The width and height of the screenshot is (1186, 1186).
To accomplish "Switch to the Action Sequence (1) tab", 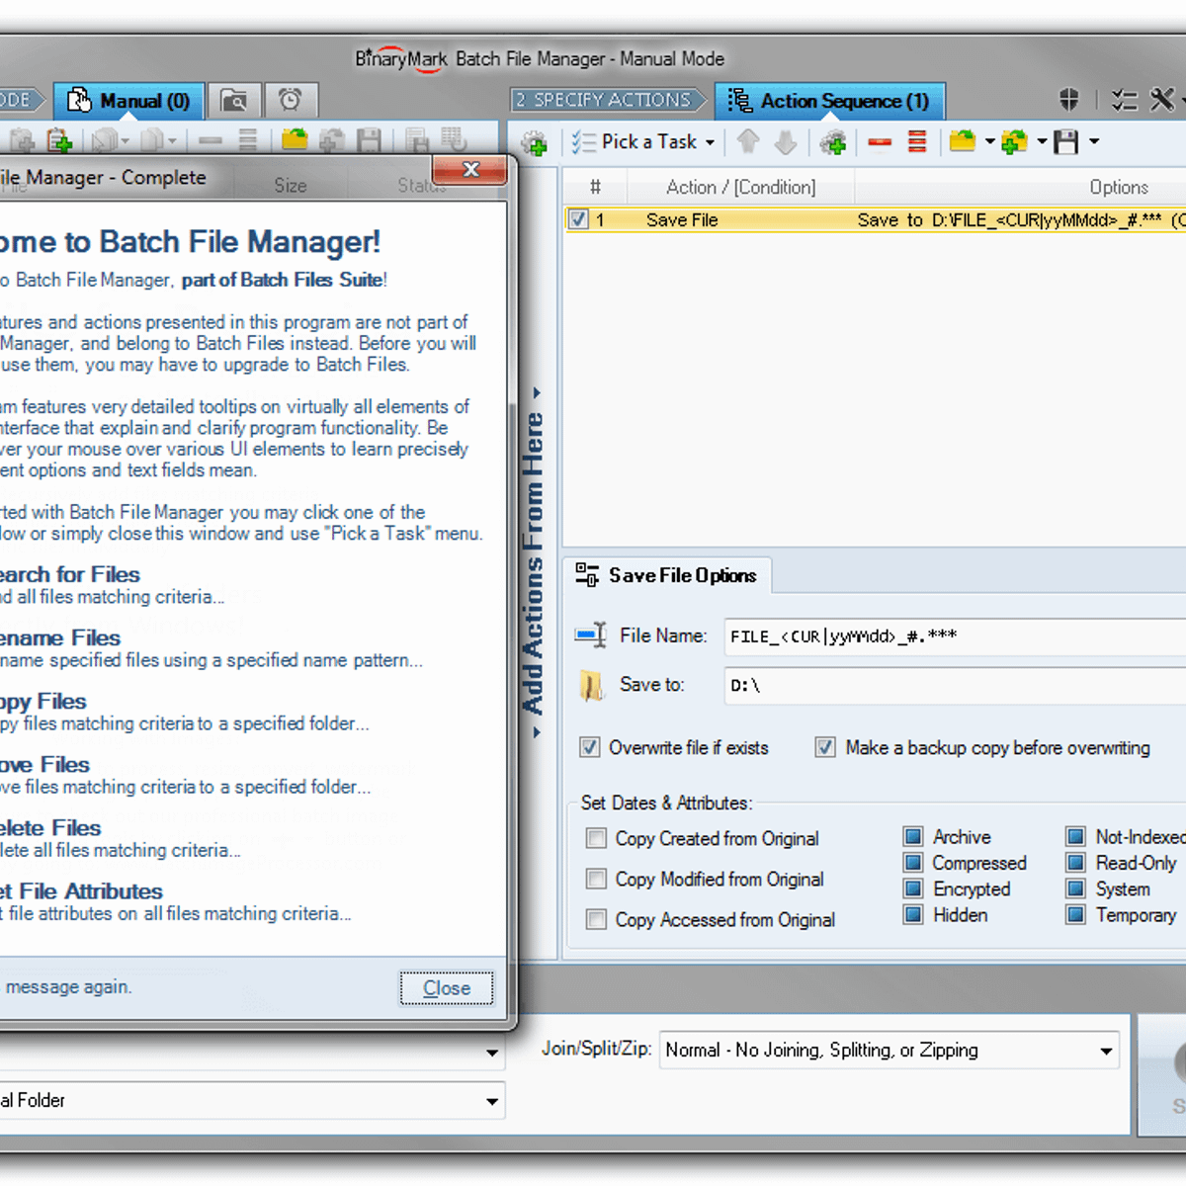I will pyautogui.click(x=829, y=101).
